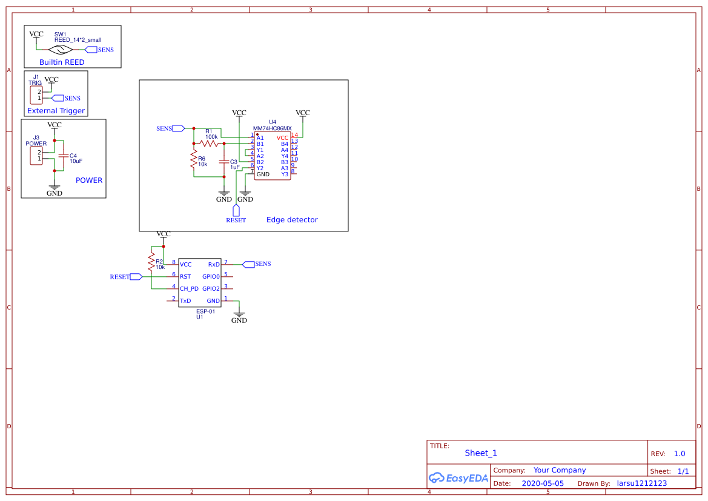Viewport: 708px width, 501px height.
Task: Select the 'Edge detector' label
Action: (292, 219)
